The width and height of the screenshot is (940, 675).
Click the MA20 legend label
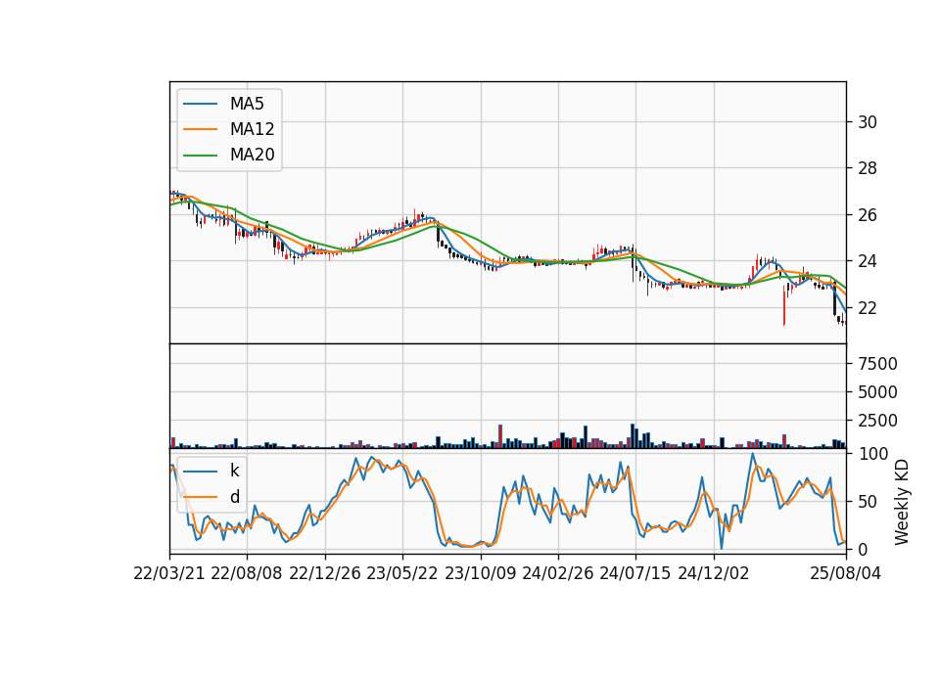pos(252,155)
